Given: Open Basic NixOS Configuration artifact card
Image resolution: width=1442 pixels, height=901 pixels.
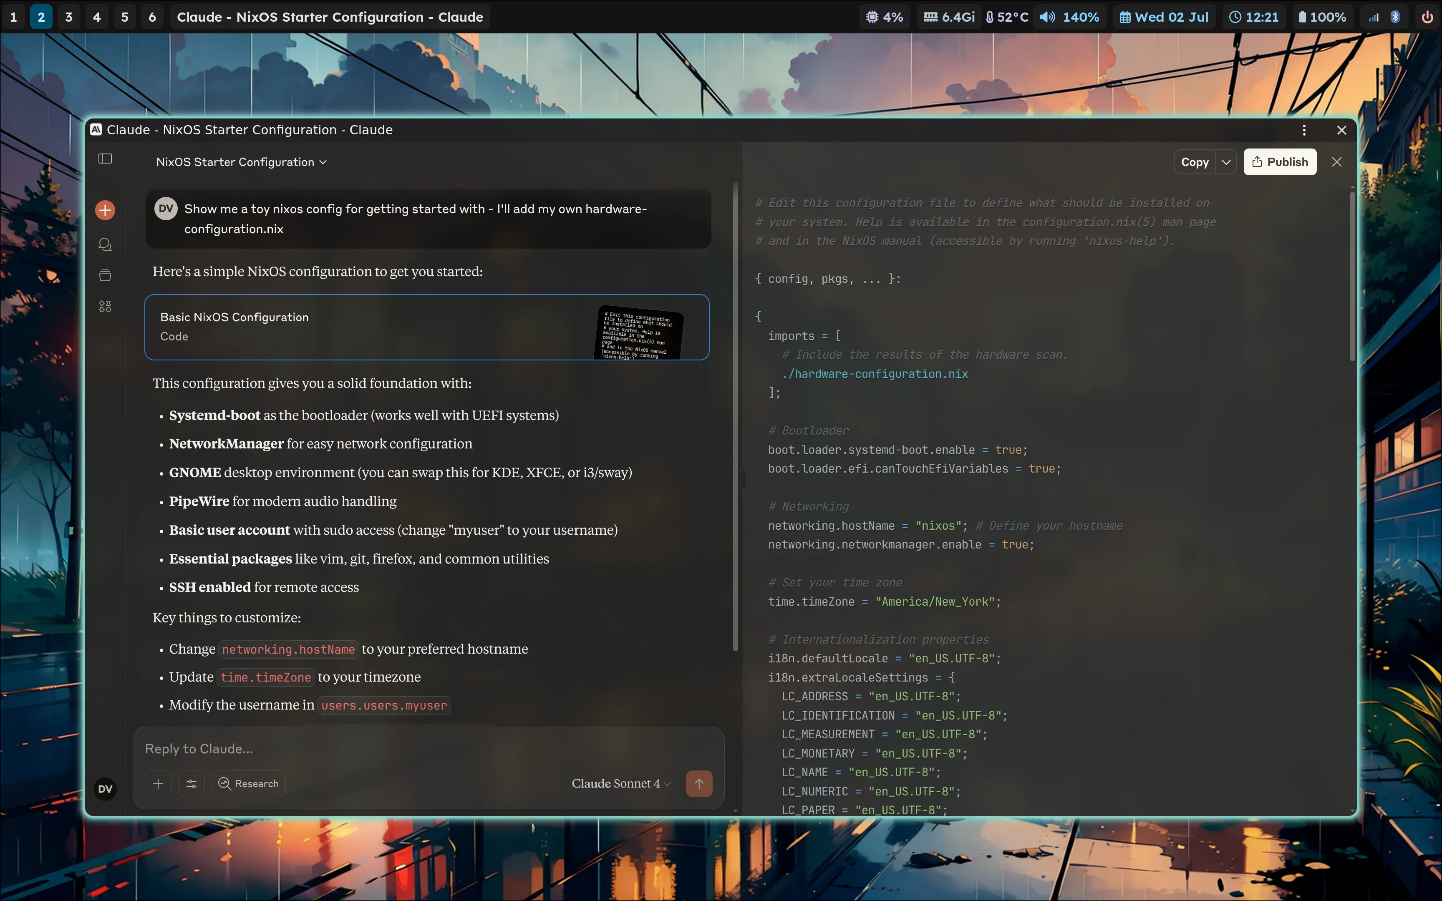Looking at the screenshot, I should click(x=427, y=327).
